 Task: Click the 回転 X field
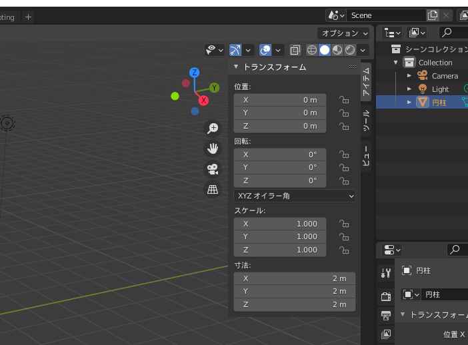click(280, 155)
